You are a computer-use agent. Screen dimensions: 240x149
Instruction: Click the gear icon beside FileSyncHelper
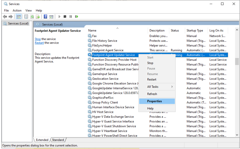pyautogui.click(x=90, y=45)
